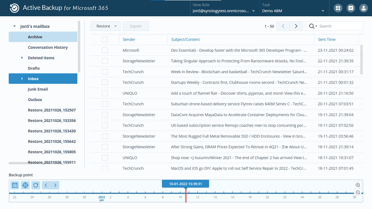This screenshot has width=372, height=209.
Task: Expand the Deleted Items folder
Action: click(22, 58)
